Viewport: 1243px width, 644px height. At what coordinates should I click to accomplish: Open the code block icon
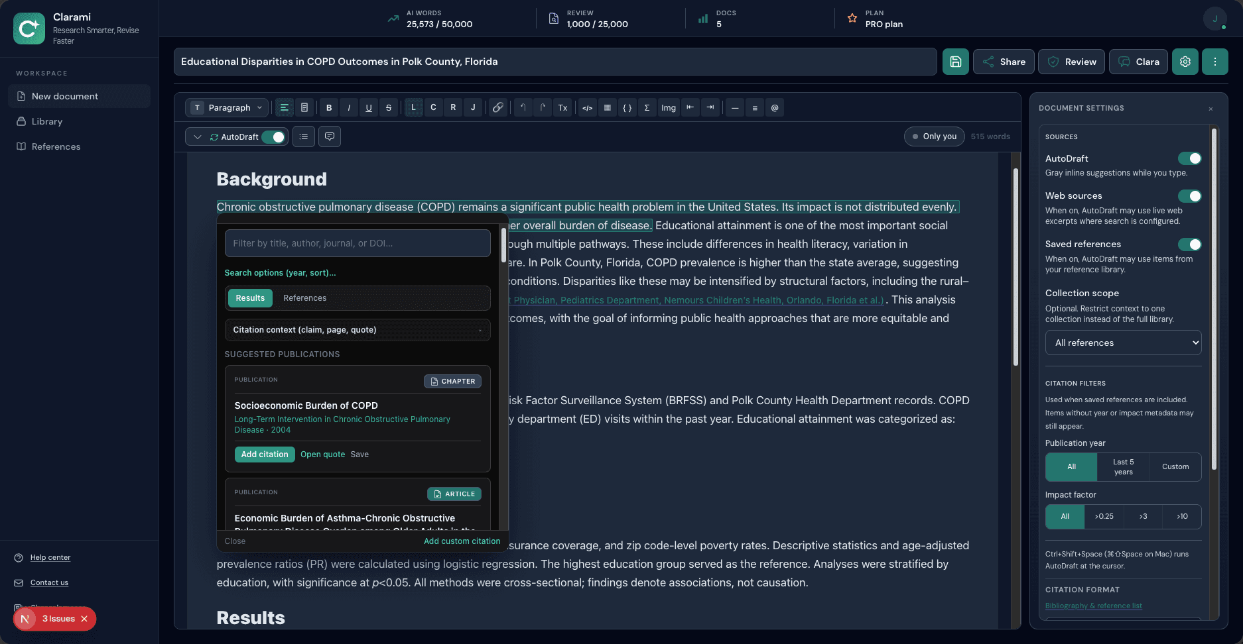tap(587, 107)
